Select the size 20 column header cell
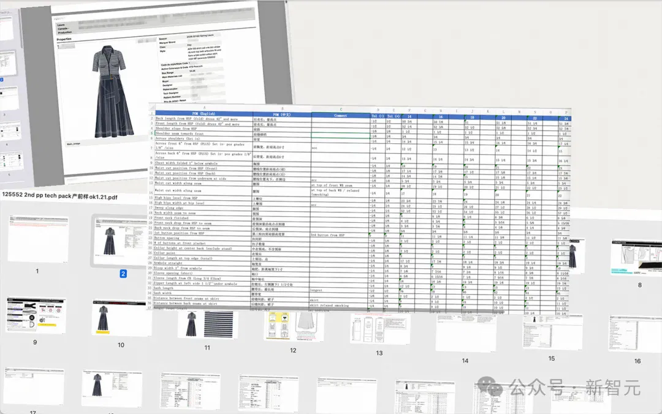Image resolution: width=662 pixels, height=414 pixels. point(503,118)
